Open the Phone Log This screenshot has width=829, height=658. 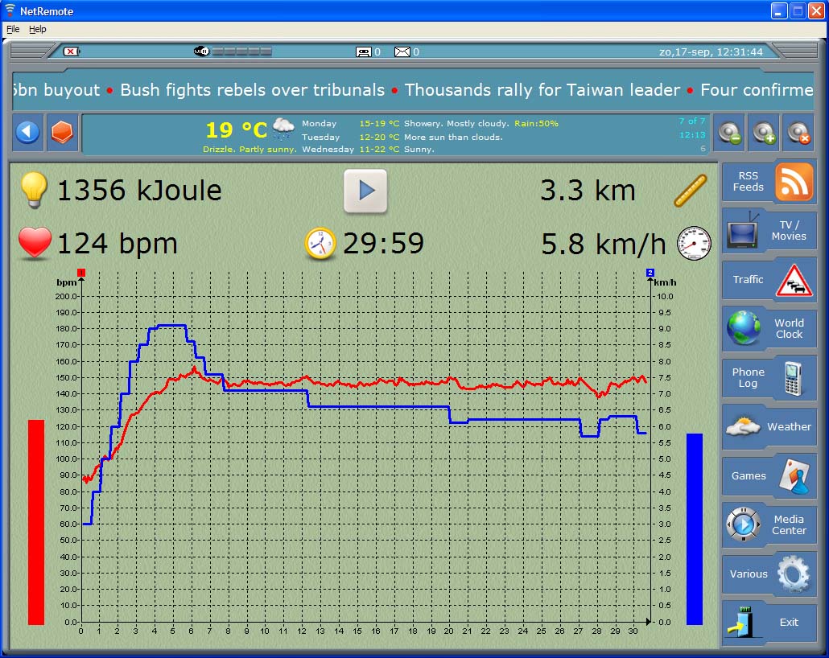(x=769, y=378)
